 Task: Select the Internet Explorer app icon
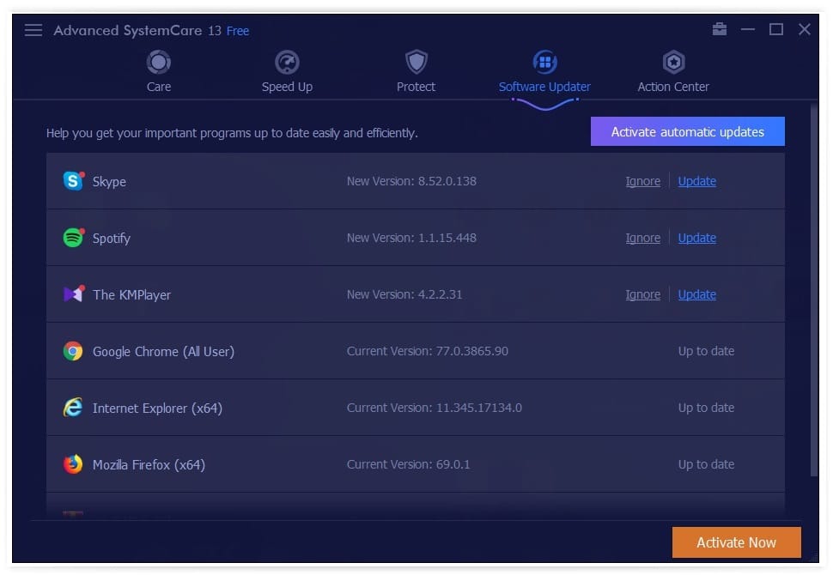(73, 408)
